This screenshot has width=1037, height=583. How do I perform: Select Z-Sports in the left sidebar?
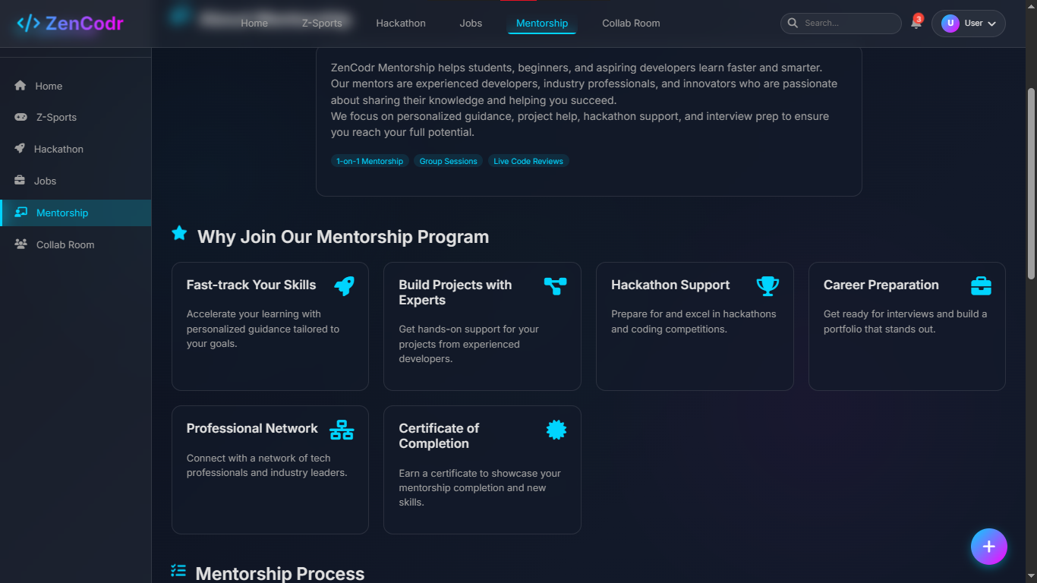coord(56,118)
